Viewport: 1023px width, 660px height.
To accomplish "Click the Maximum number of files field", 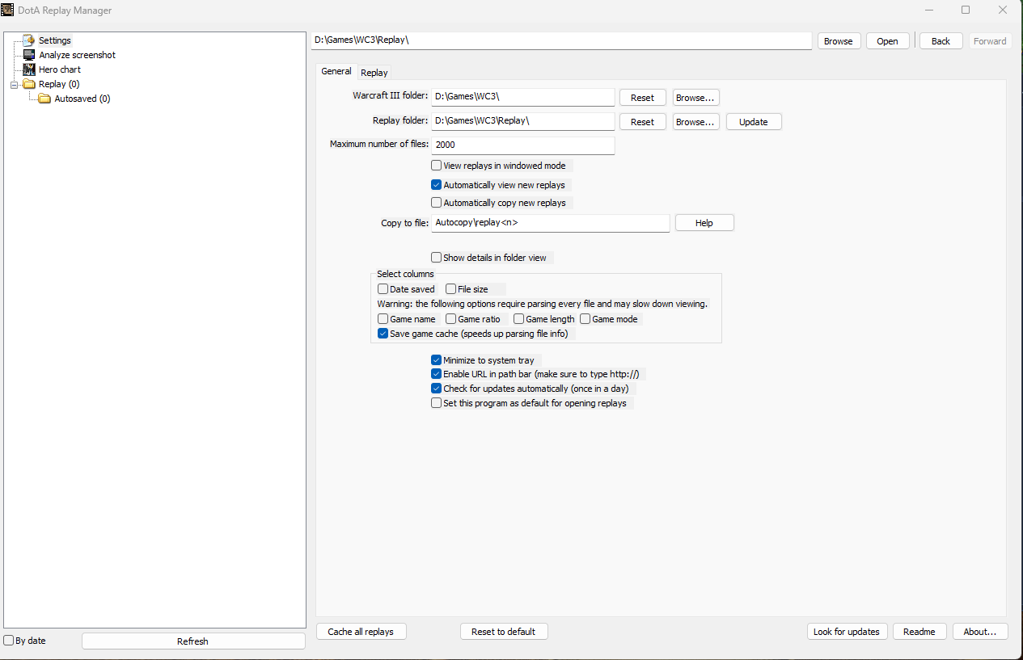I will pyautogui.click(x=523, y=145).
